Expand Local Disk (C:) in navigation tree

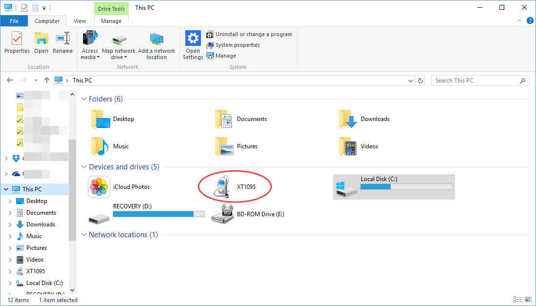coord(10,283)
